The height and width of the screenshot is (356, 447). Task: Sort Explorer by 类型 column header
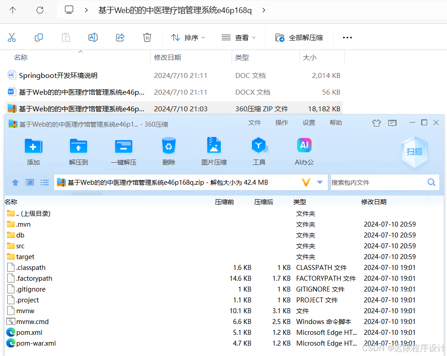point(242,58)
